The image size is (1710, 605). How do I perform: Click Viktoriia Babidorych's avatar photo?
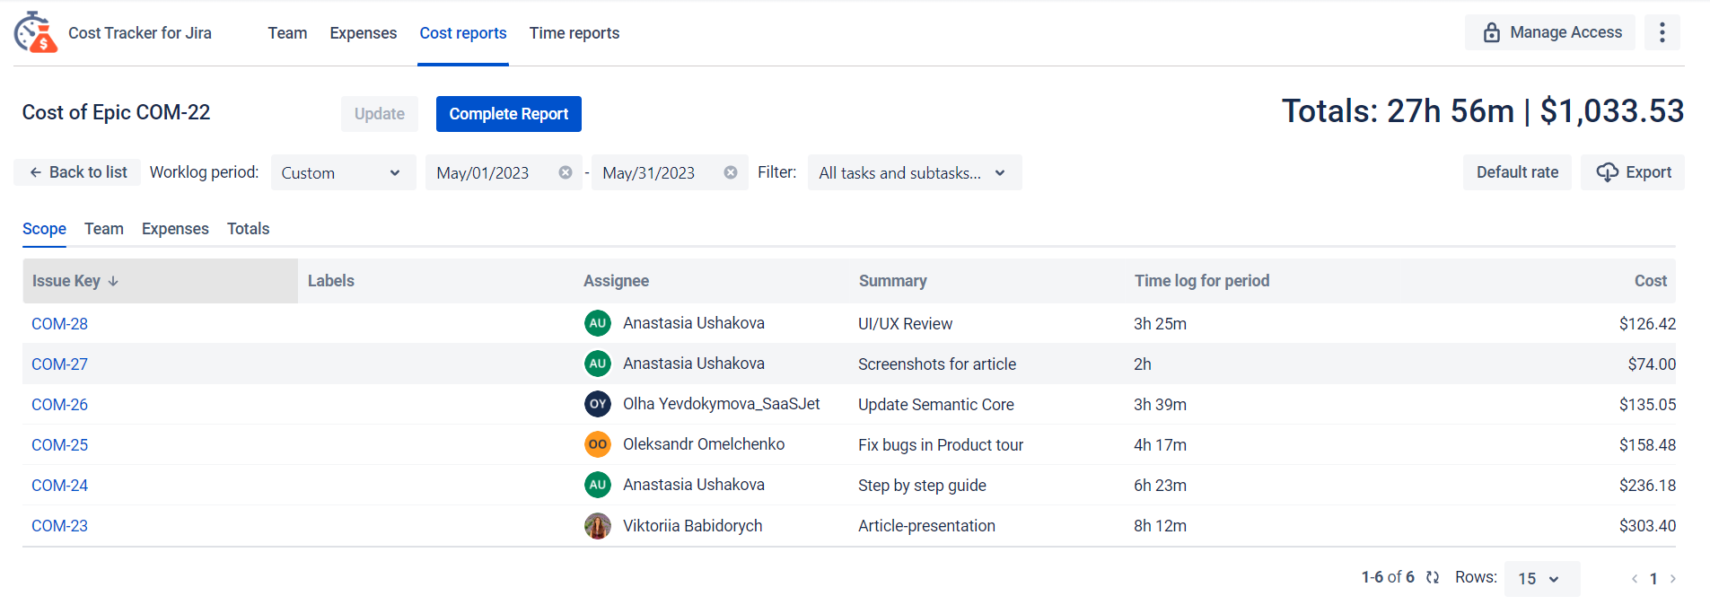point(598,526)
